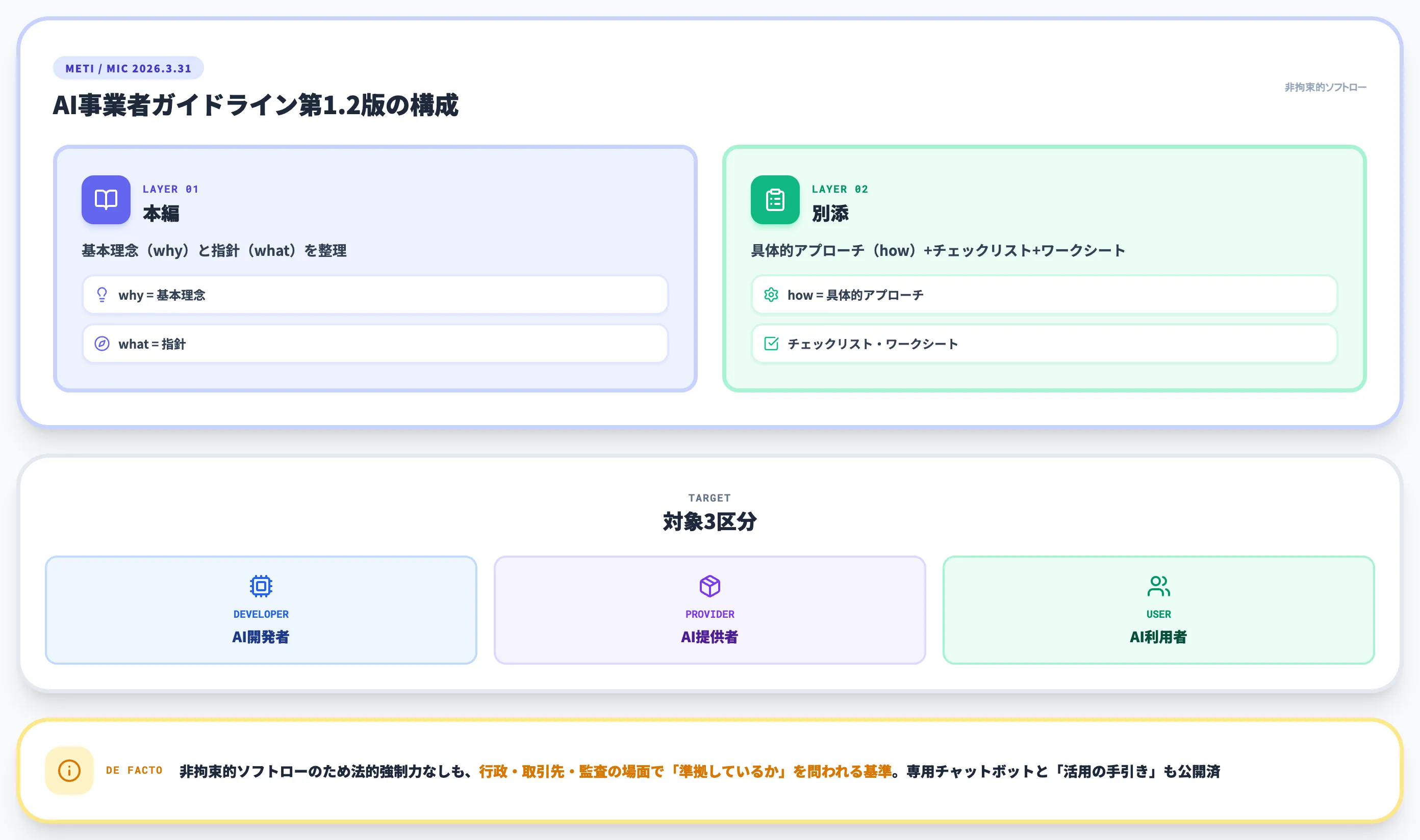Click the box icon in the Provider card
This screenshot has height=840, width=1420.
coord(709,586)
